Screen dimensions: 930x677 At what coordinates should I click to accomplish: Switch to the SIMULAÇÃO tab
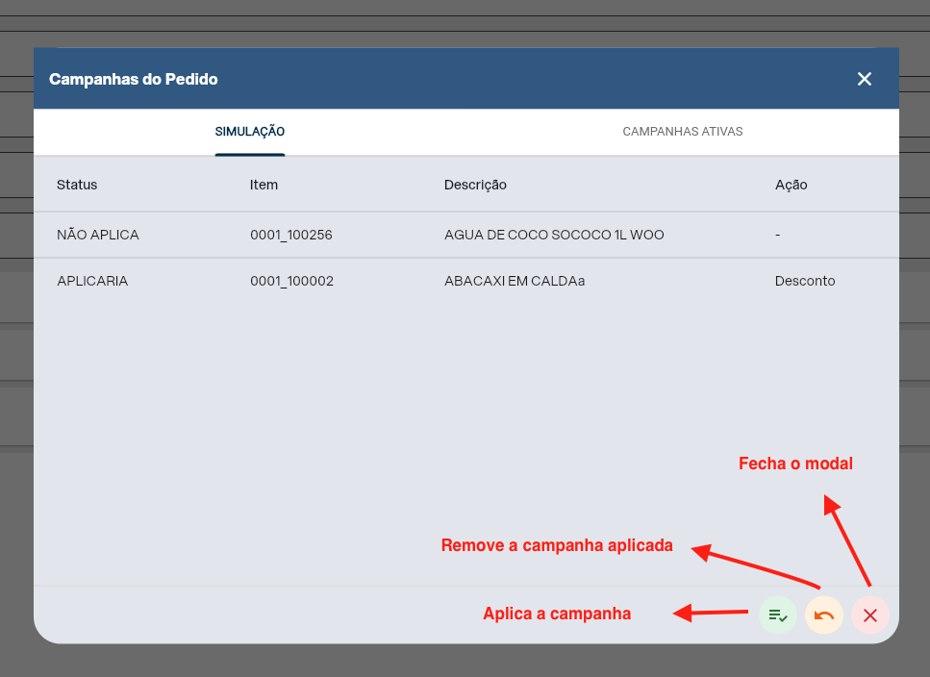click(250, 132)
